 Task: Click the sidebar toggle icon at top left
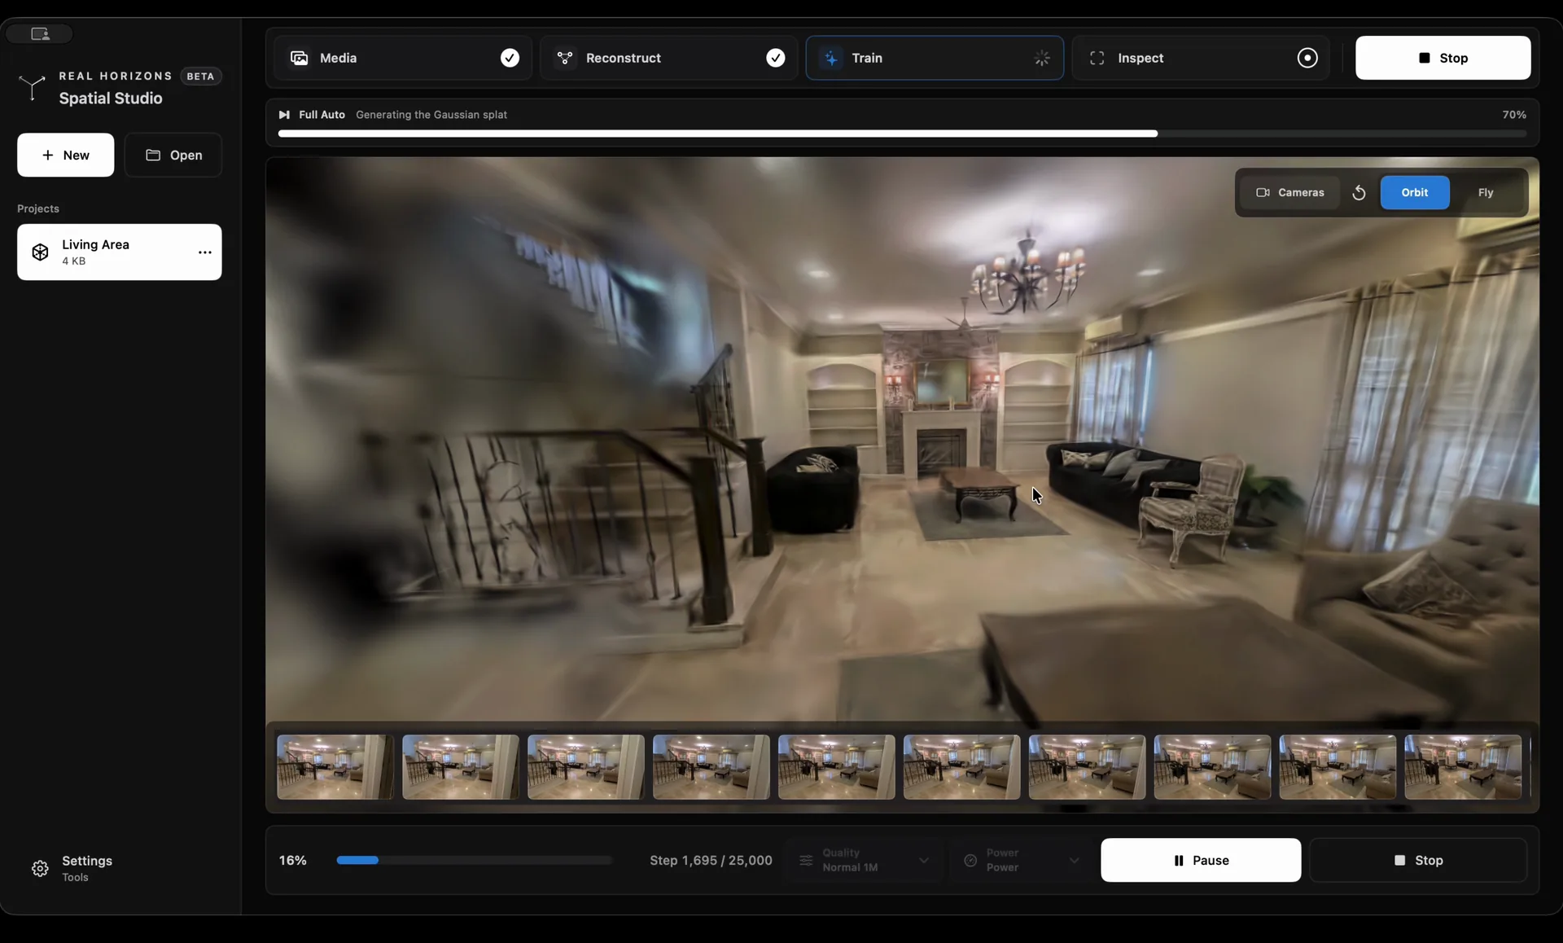[x=40, y=33]
